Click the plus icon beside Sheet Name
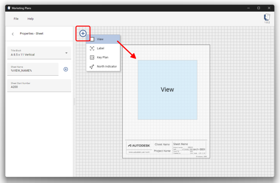 click(x=66, y=69)
